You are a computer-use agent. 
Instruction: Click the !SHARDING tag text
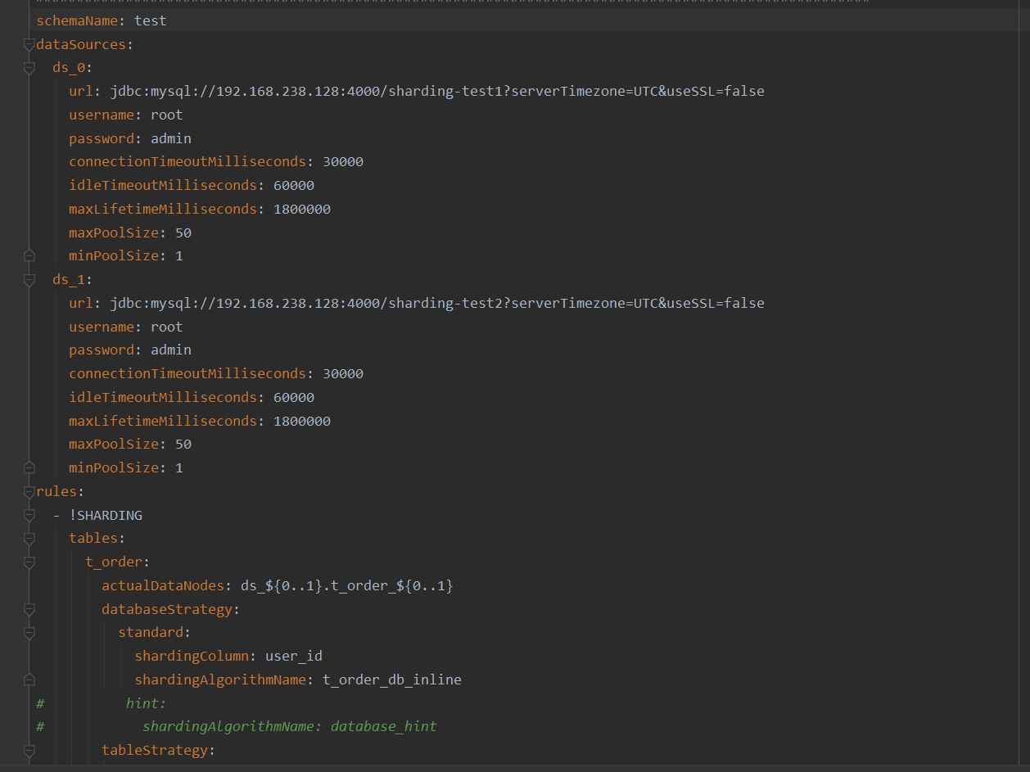pos(106,515)
